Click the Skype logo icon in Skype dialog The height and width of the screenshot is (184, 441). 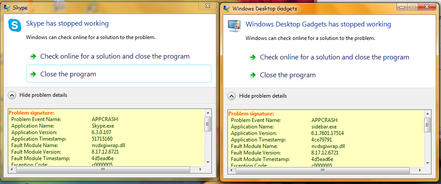click(15, 24)
